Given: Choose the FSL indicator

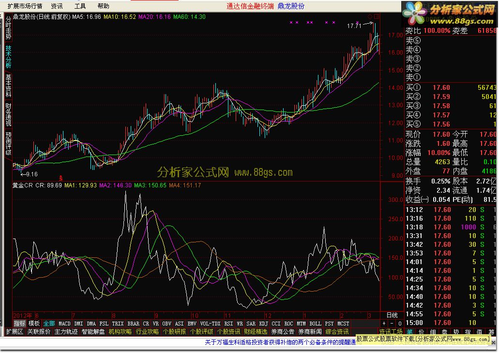Looking at the screenshot, I should pyautogui.click(x=104, y=324).
